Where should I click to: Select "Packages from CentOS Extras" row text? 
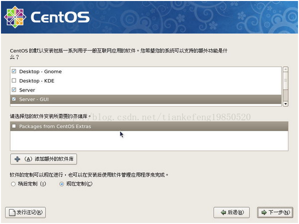pos(55,127)
